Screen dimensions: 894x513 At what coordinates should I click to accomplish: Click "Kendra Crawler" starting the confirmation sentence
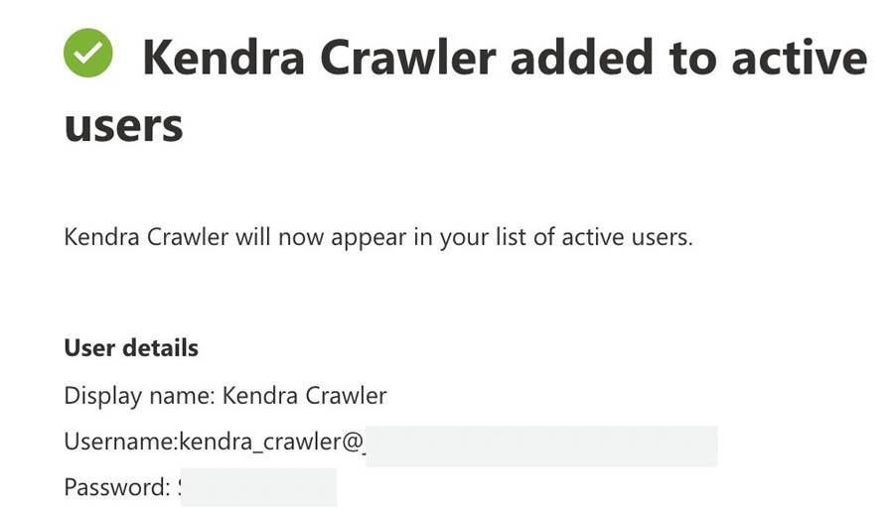147,237
